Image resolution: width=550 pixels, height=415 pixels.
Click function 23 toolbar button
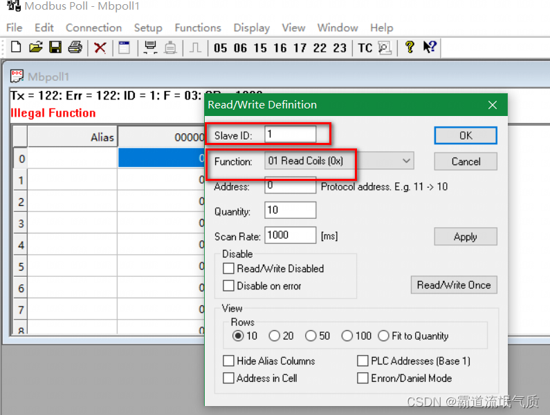[x=340, y=48]
